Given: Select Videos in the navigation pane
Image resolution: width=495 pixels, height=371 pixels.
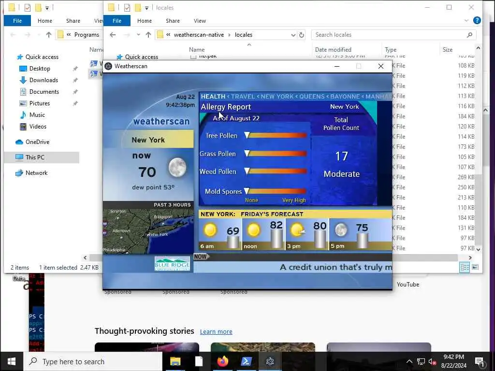Looking at the screenshot, I should tap(38, 127).
